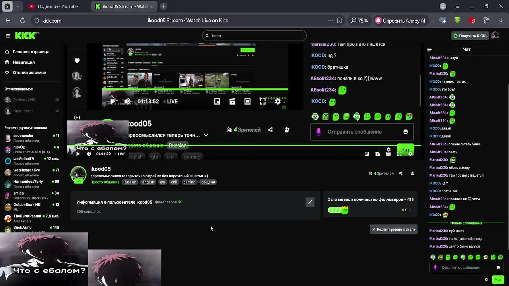Switch to theater mode in player bar
The height and width of the screenshot is (286, 509).
(x=389, y=154)
